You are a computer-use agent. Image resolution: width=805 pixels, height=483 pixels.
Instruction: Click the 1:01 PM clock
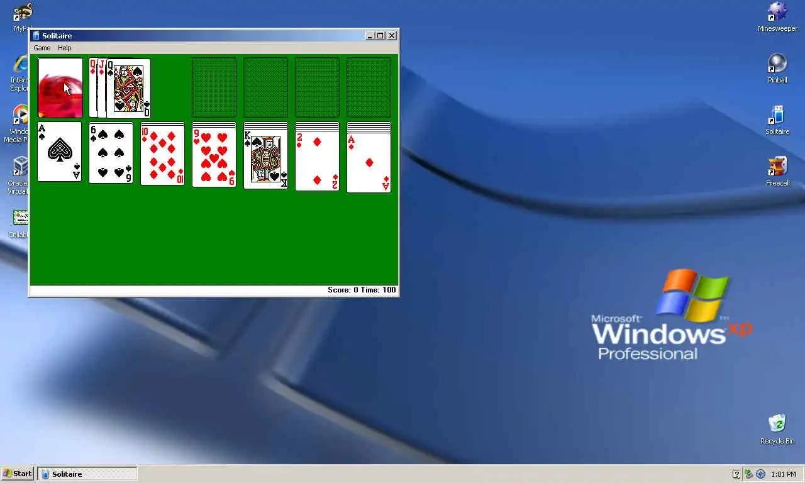pyautogui.click(x=783, y=474)
